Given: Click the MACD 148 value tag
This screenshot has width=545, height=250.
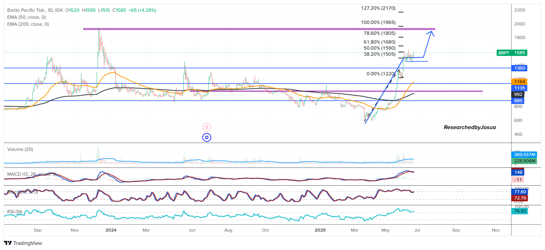Looking at the screenshot, I should [x=518, y=172].
